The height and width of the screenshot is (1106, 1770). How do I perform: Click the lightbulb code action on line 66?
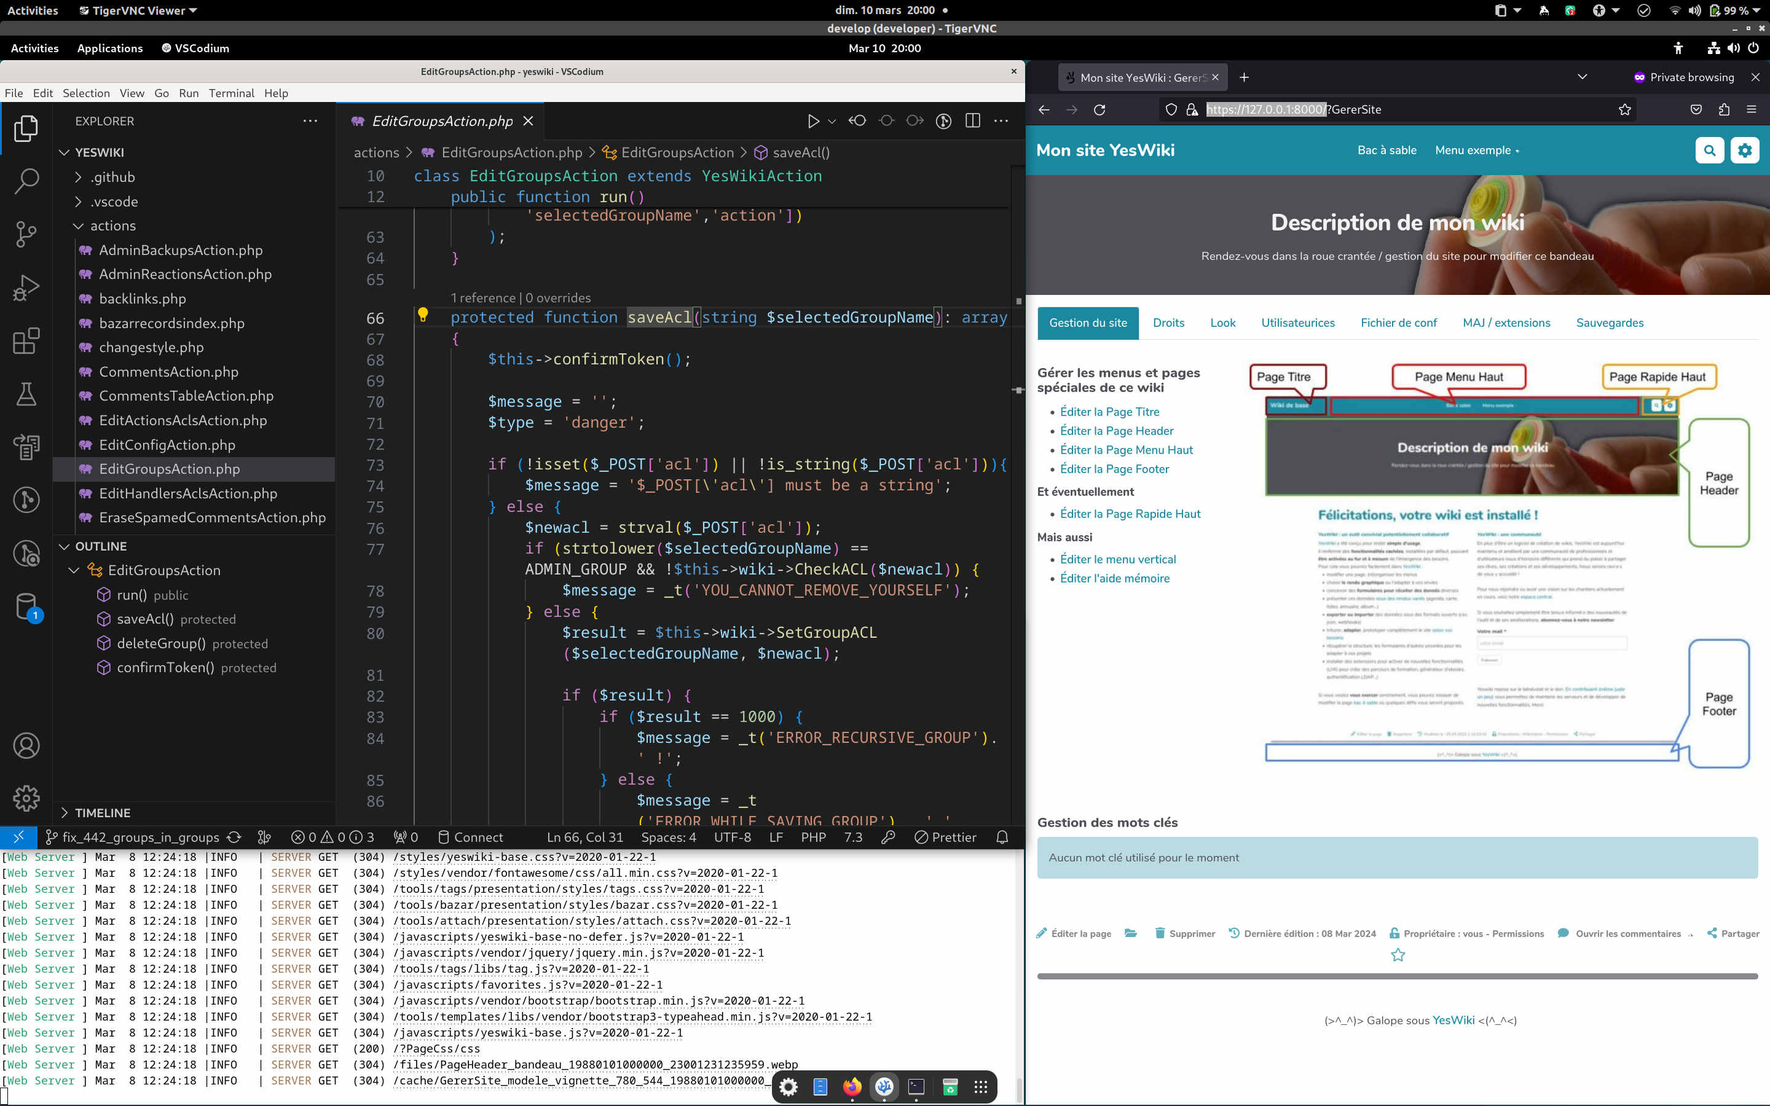pyautogui.click(x=423, y=315)
